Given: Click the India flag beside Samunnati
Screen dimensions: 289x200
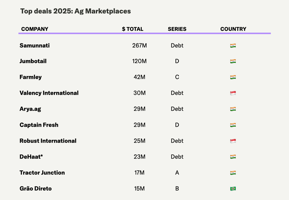Looking at the screenshot, I should pos(233,46).
